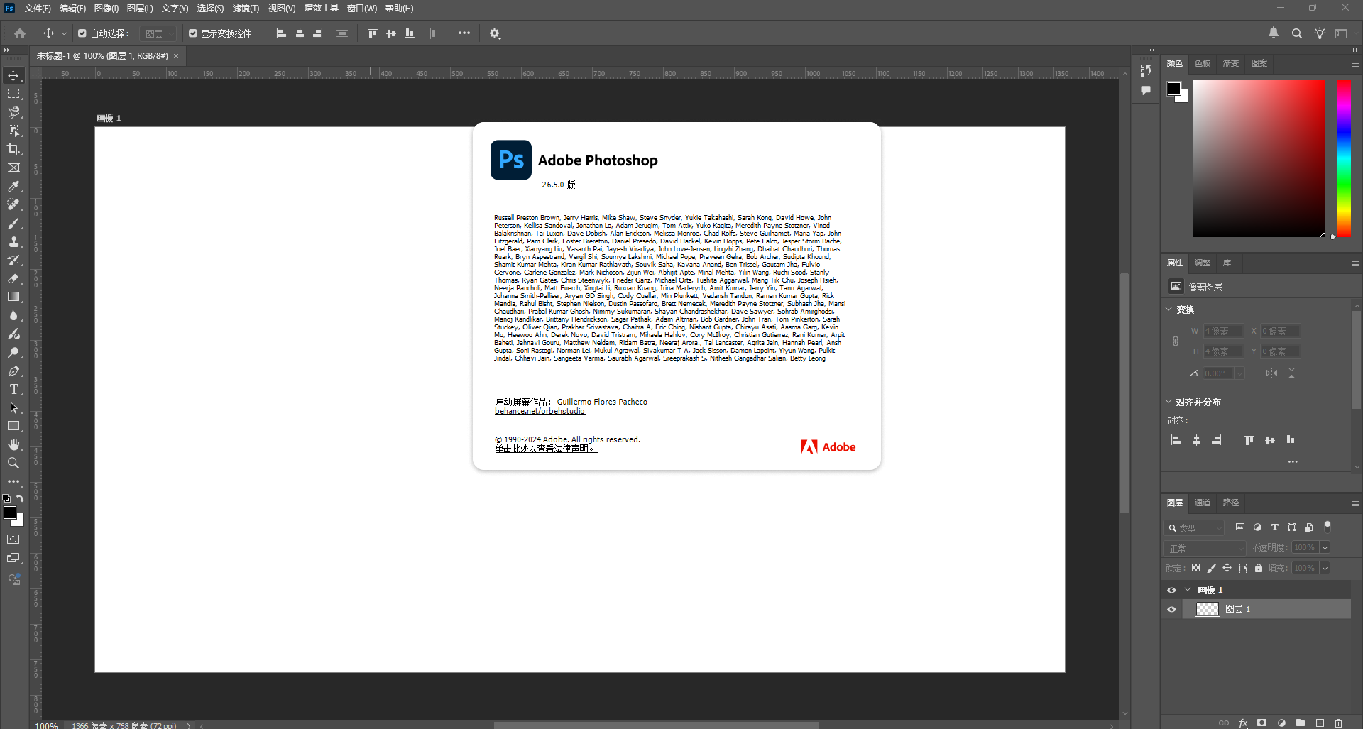Select the Eyedropper tool
This screenshot has width=1363, height=729.
pos(13,186)
